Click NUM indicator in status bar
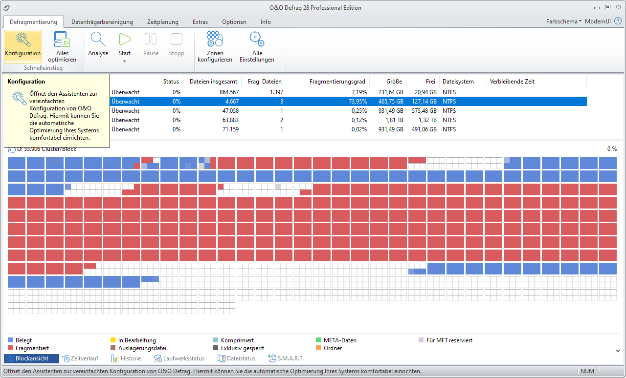 click(587, 371)
